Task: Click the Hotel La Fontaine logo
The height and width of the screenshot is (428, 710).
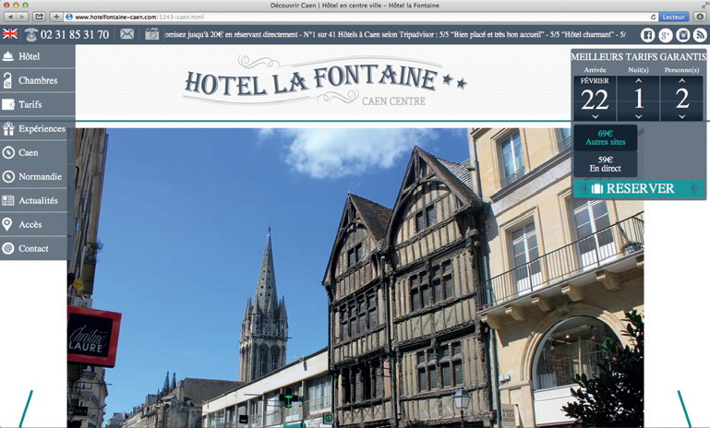Action: (x=325, y=81)
